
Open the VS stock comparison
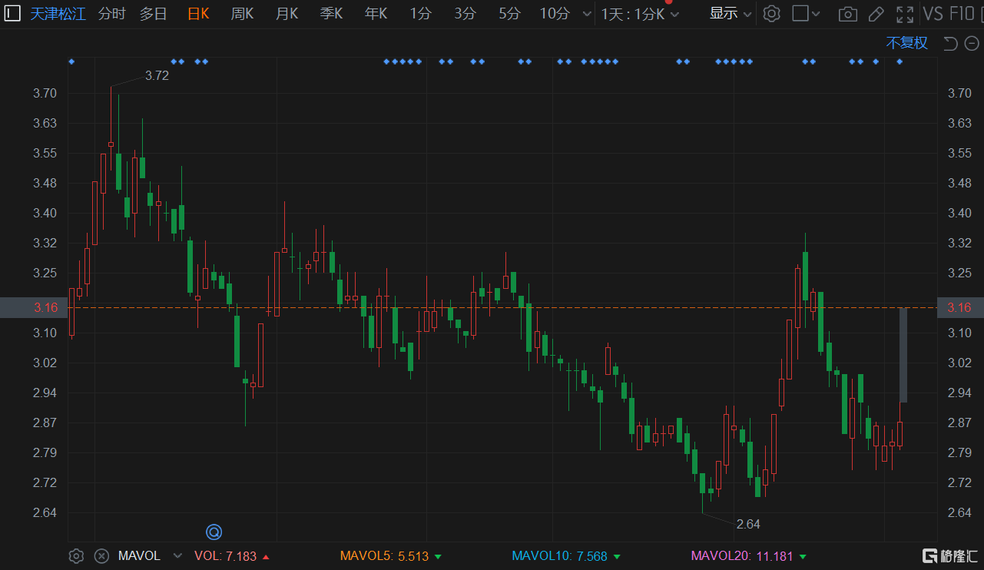pyautogui.click(x=933, y=14)
